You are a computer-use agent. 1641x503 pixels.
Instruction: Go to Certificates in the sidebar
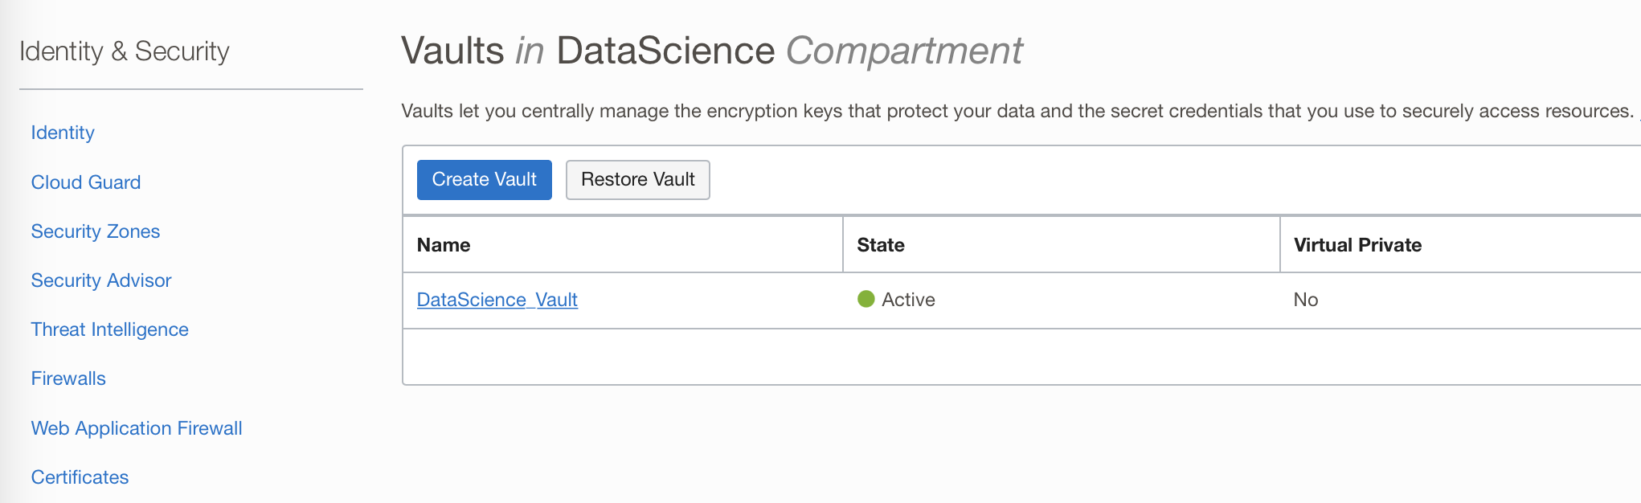80,477
